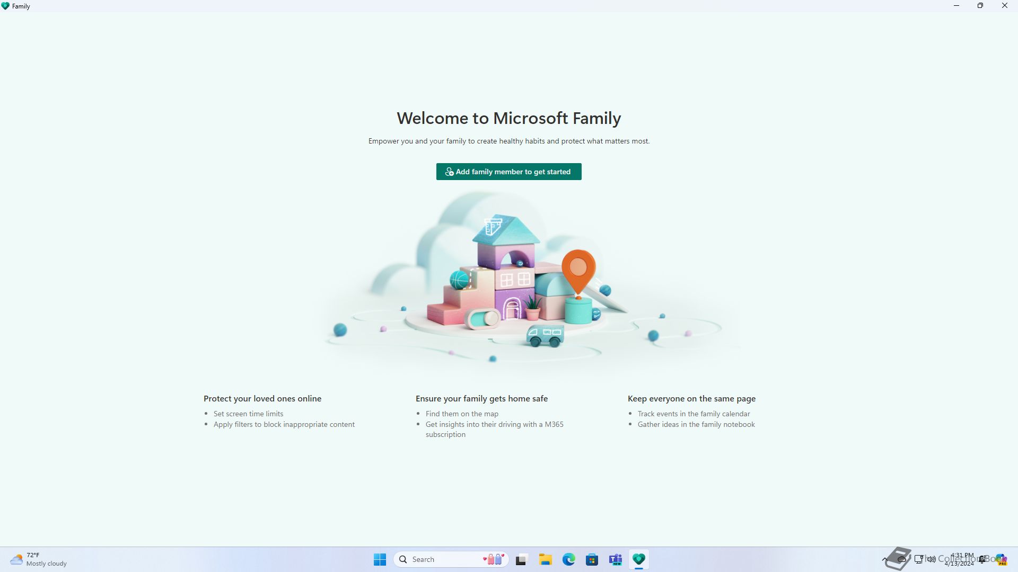Open network status tray icon
Image resolution: width=1018 pixels, height=572 pixels.
click(919, 559)
